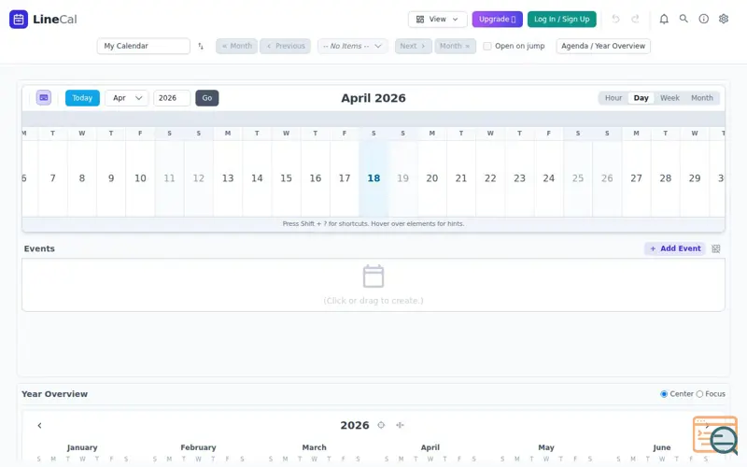Click March in Year Overview
Image resolution: width=747 pixels, height=467 pixels.
point(314,447)
